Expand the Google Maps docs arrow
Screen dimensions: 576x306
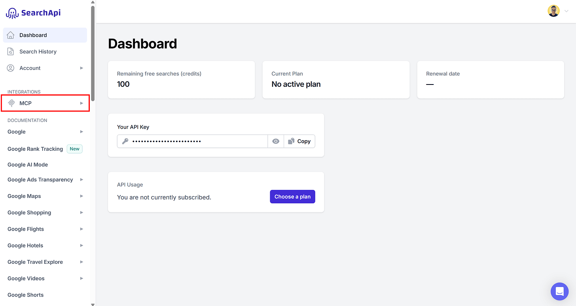tap(81, 196)
